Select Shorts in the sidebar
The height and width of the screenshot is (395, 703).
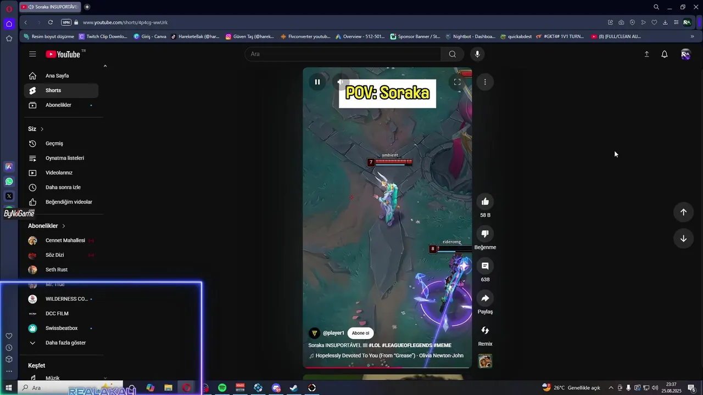tap(61, 91)
